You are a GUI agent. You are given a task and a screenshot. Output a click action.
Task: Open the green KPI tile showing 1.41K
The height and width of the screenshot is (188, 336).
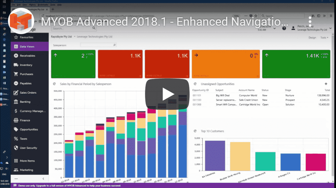(x=296, y=64)
